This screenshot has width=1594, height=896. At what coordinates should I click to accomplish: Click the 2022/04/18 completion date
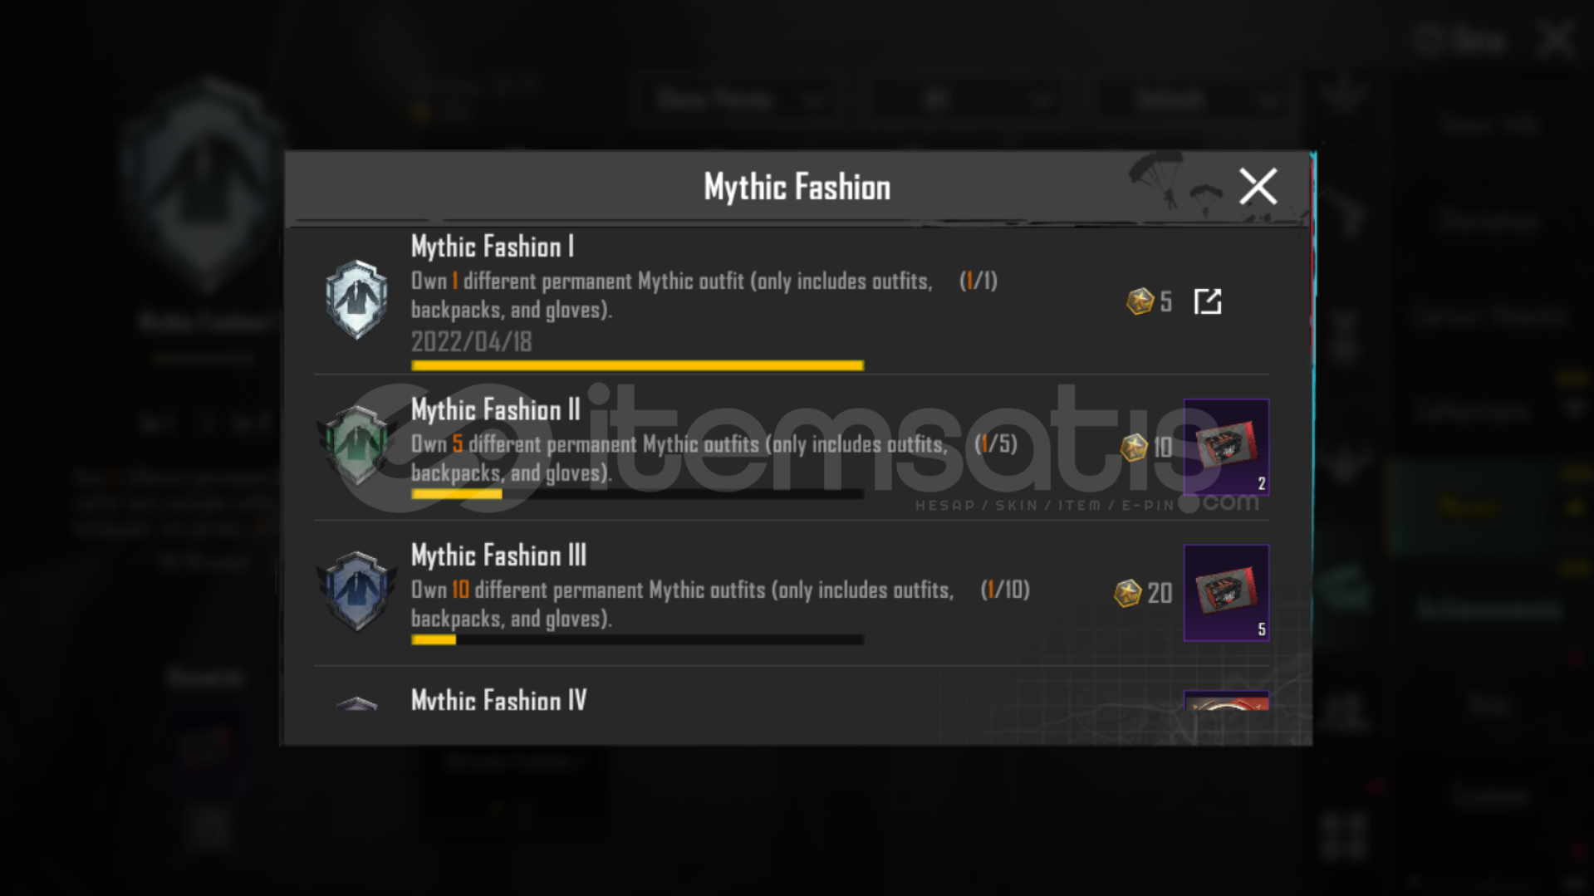(471, 341)
